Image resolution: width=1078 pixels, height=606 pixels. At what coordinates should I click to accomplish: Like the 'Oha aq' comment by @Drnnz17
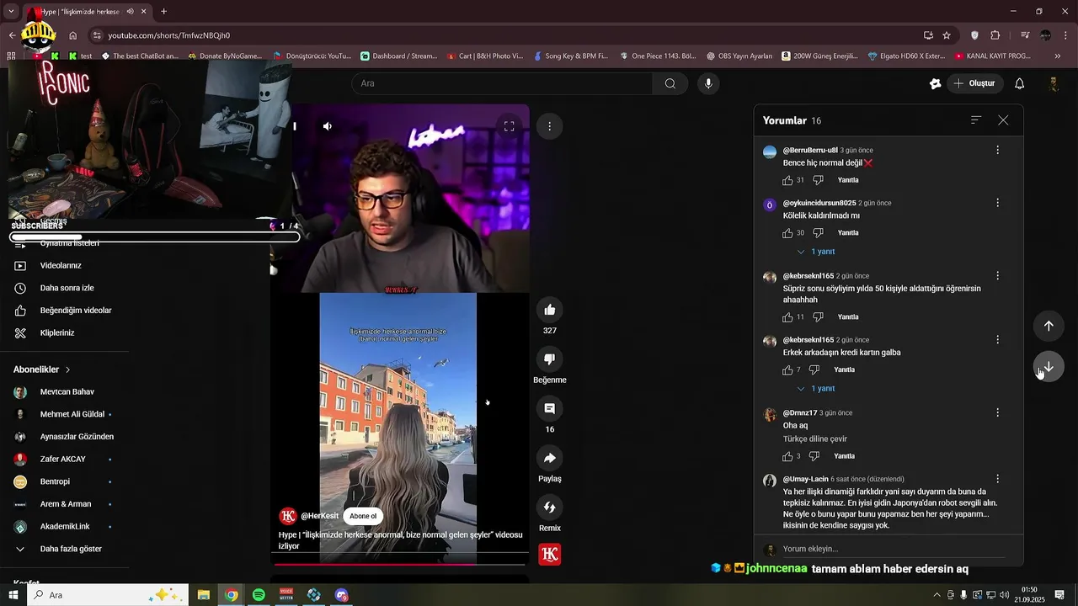[x=787, y=456]
